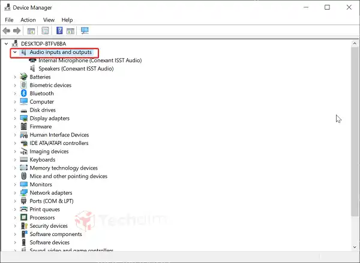Click the scrollbar down arrow
The width and height of the screenshot is (360, 263).
[x=355, y=247]
